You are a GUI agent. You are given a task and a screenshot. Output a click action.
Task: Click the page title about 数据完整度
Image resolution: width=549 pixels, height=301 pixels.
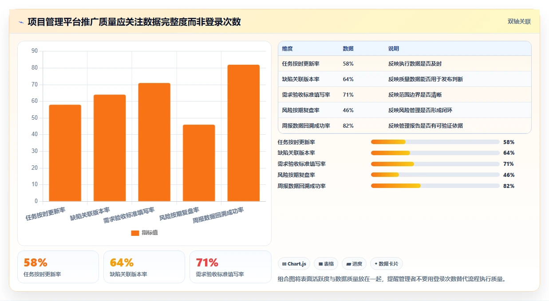(x=134, y=22)
